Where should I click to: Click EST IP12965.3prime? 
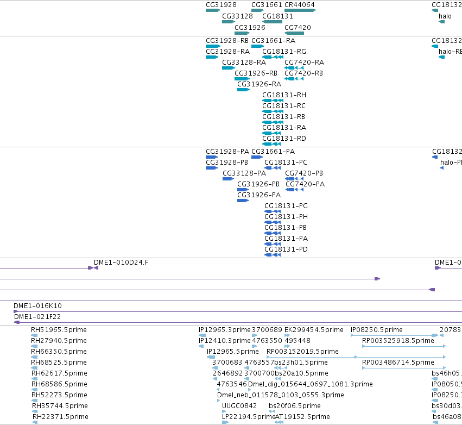202,335
